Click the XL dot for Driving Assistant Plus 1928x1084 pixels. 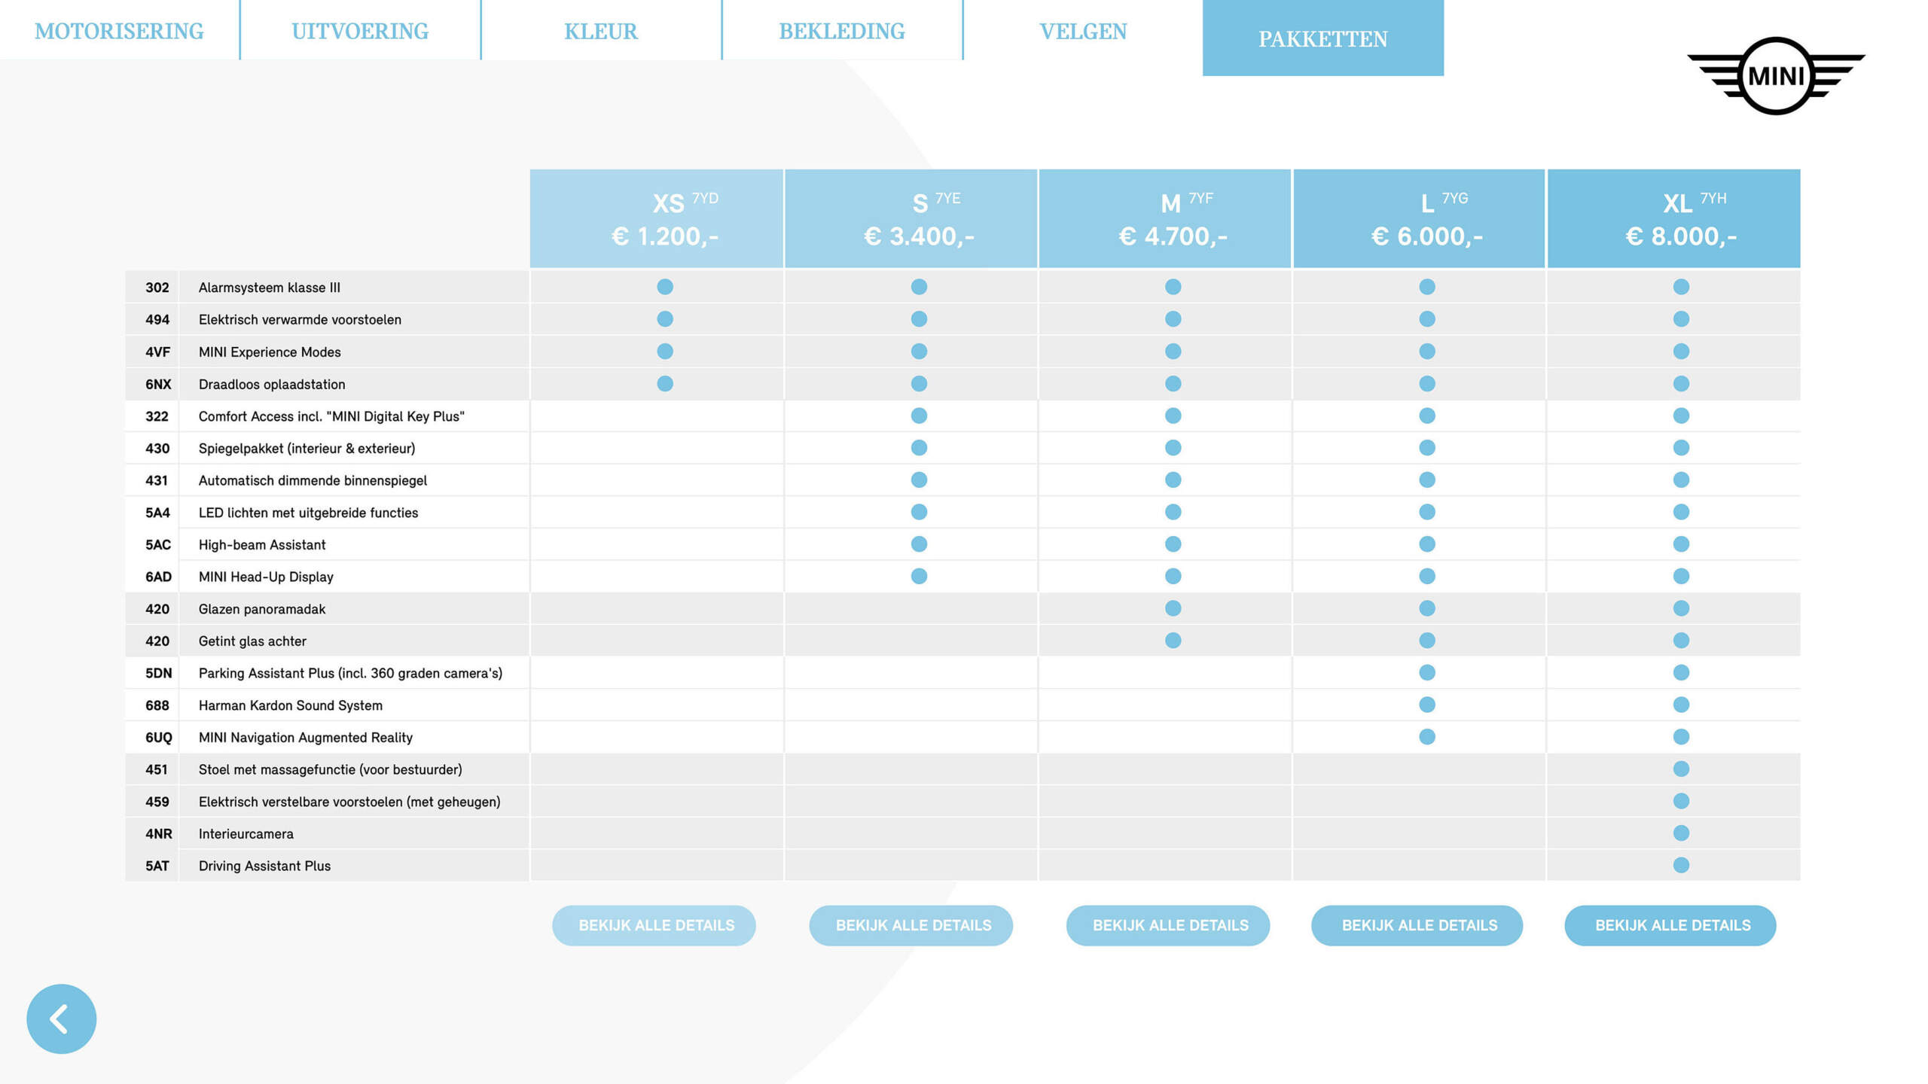pyautogui.click(x=1681, y=865)
